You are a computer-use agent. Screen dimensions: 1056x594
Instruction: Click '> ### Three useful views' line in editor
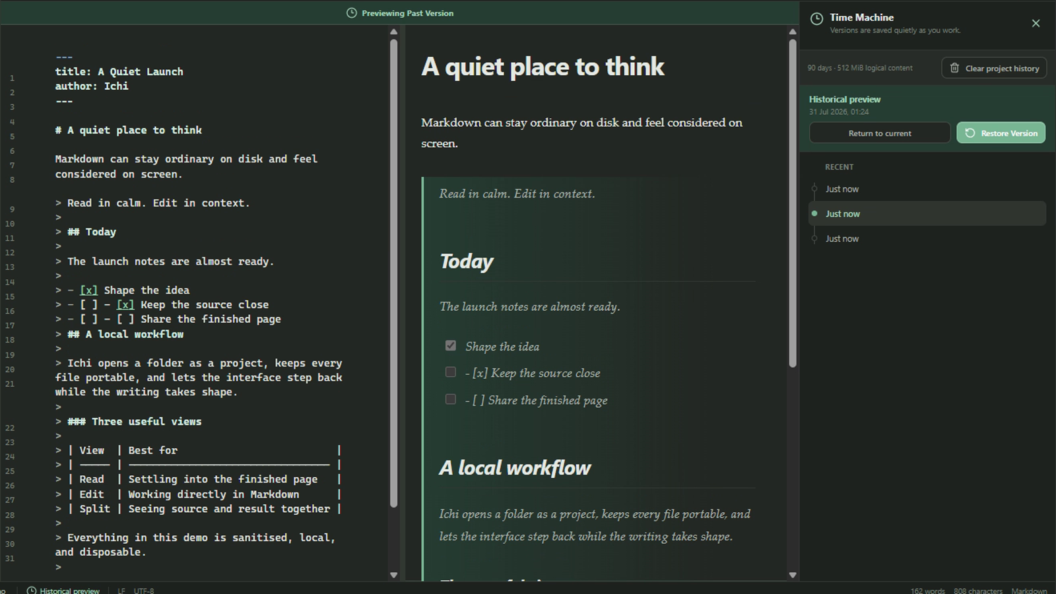point(129,421)
